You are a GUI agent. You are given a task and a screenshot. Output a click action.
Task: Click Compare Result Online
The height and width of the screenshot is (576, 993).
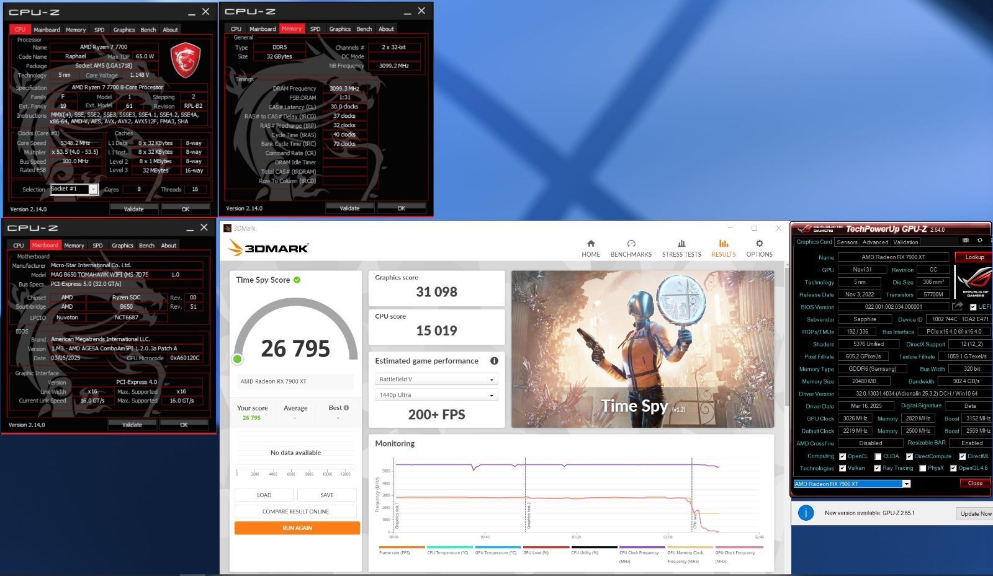(295, 512)
